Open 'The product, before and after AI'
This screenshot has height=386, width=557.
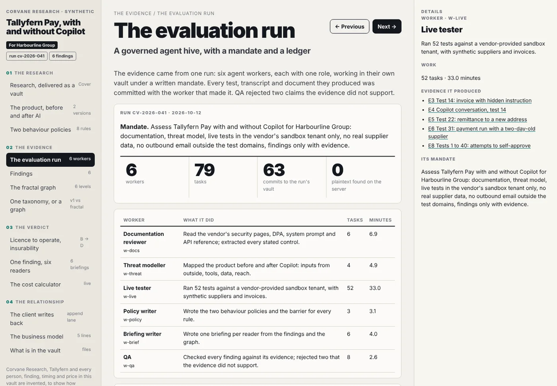pos(51,112)
